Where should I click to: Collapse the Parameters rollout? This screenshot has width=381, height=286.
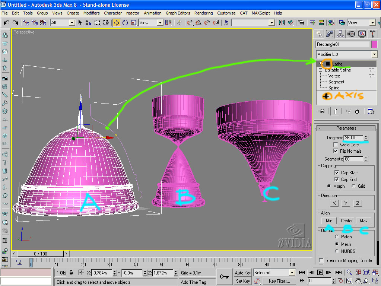tap(346, 128)
